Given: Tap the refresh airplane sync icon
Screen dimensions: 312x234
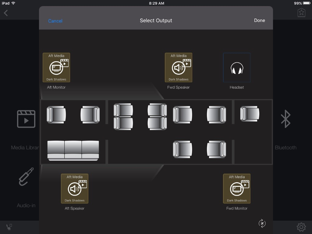Looking at the screenshot, I should click(x=262, y=223).
